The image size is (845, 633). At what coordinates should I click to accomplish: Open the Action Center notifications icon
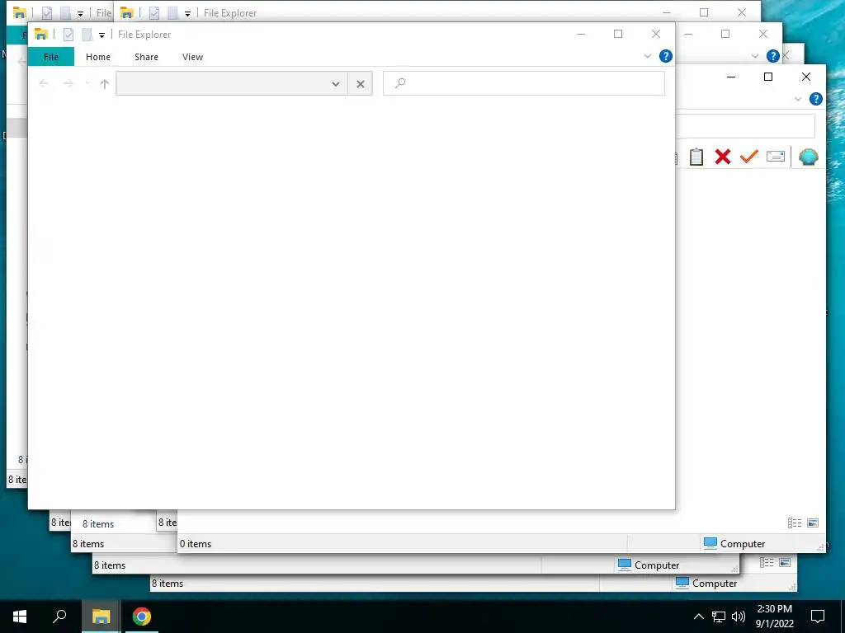click(818, 617)
